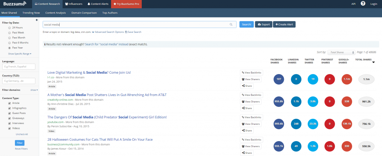Click Google+ shares bubble showing 538
The width and height of the screenshot is (382, 156).
tap(347, 102)
